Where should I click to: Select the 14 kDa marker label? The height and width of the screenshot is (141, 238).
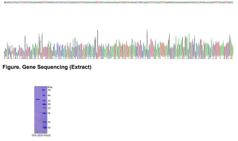coord(49,122)
